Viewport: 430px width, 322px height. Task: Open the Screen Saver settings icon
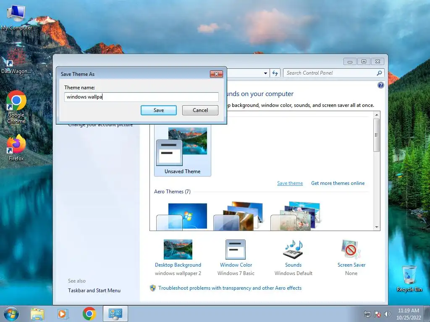tap(351, 249)
